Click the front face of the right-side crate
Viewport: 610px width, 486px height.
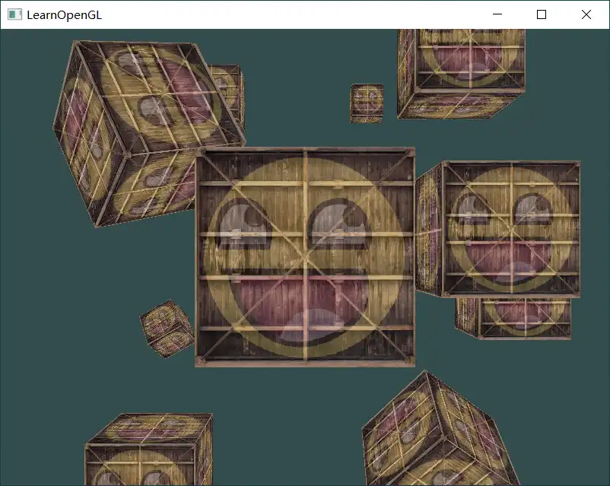(x=511, y=228)
